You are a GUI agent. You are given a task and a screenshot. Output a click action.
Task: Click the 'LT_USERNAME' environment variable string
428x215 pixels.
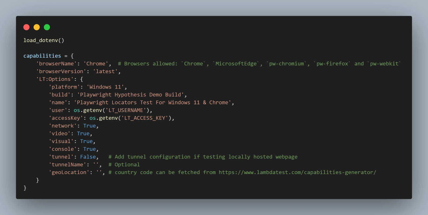coord(126,110)
